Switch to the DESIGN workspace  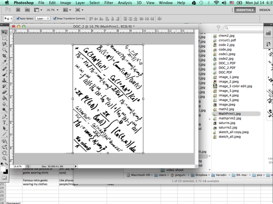[265, 10]
